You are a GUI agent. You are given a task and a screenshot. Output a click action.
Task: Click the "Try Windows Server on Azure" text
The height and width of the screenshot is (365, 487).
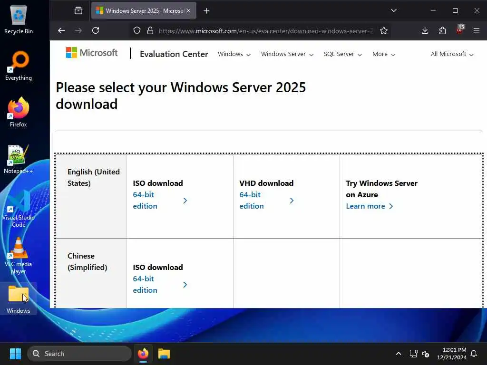(x=382, y=189)
